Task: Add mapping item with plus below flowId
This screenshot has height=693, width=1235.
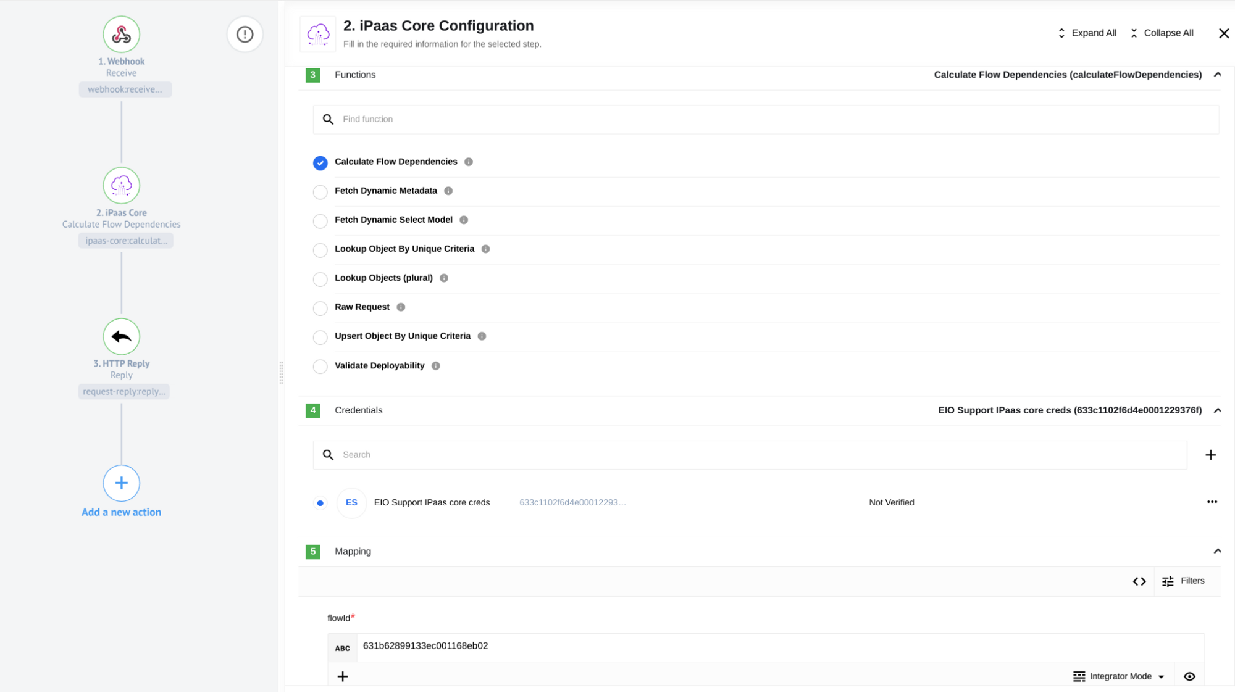Action: click(343, 676)
